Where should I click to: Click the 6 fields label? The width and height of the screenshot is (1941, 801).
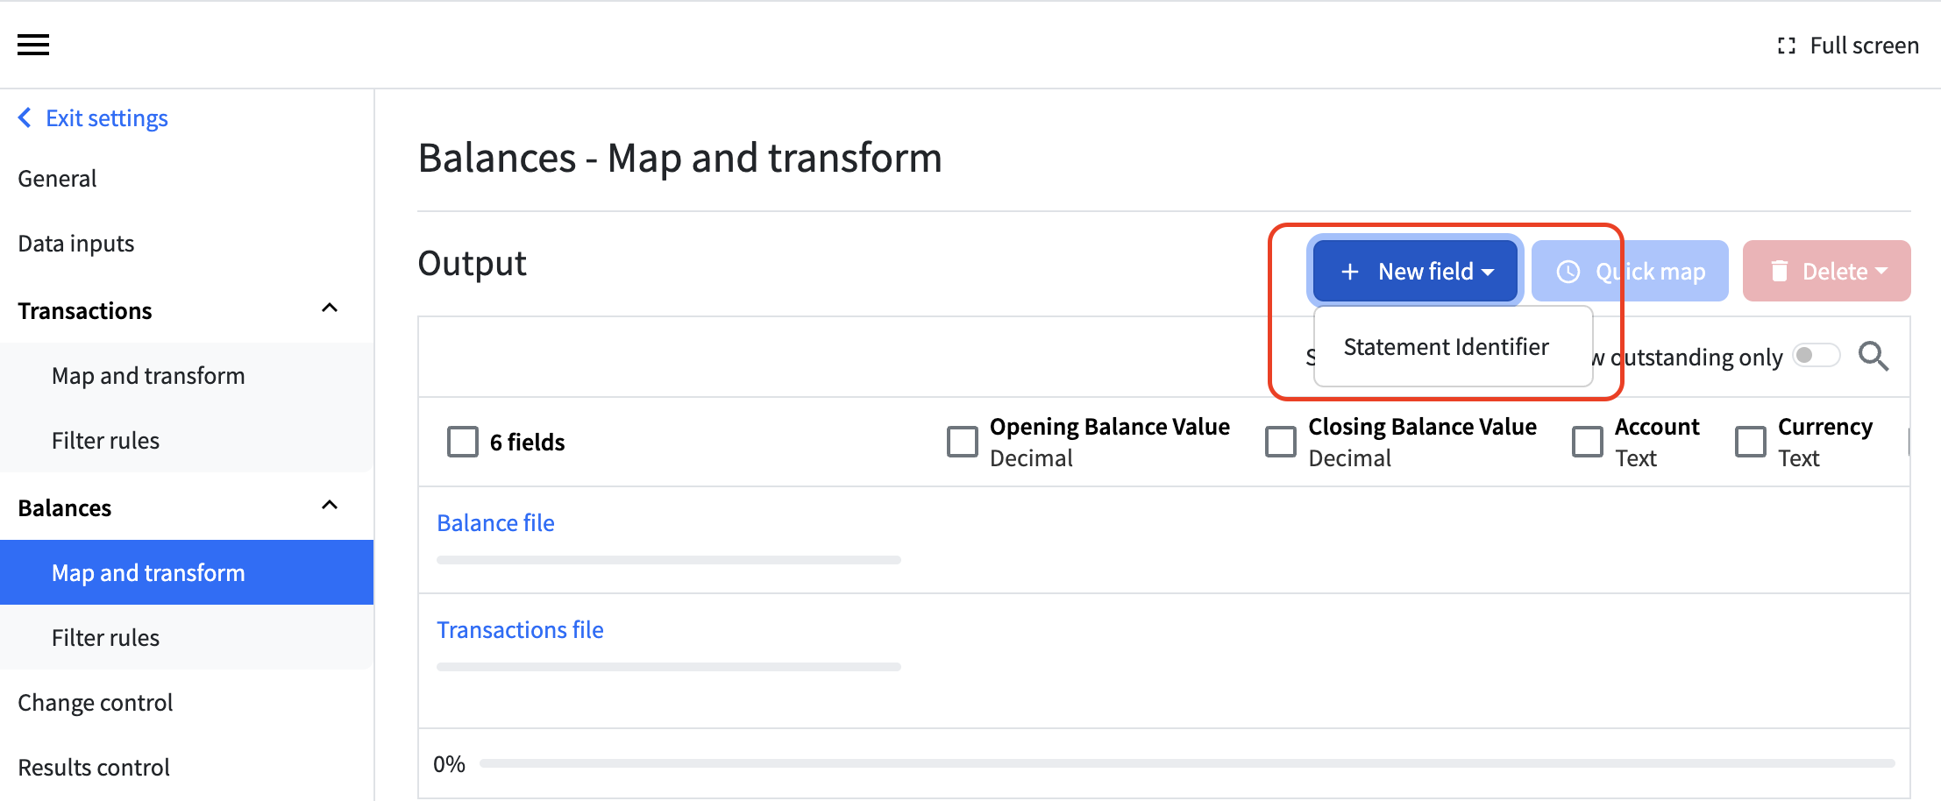pos(527,443)
